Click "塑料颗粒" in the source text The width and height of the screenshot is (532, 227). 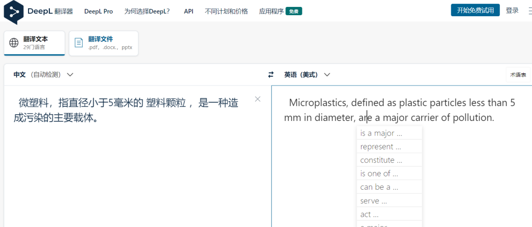click(166, 103)
